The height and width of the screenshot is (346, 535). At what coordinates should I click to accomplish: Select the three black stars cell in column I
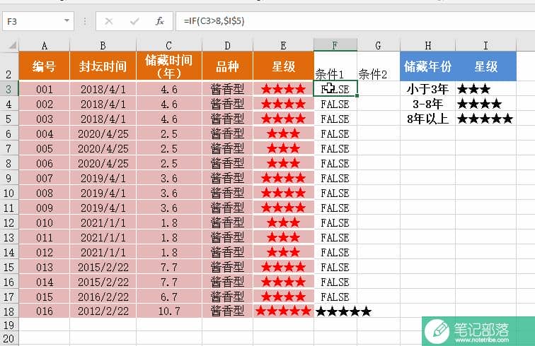(x=485, y=89)
